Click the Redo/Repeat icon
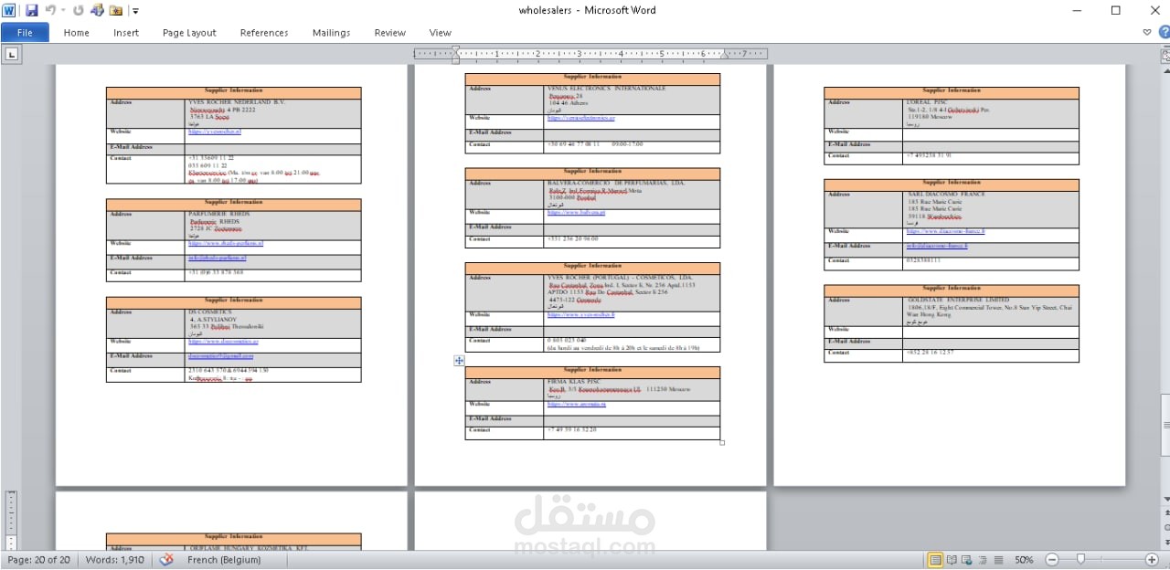Screen dimensions: 1170x570 [x=78, y=11]
